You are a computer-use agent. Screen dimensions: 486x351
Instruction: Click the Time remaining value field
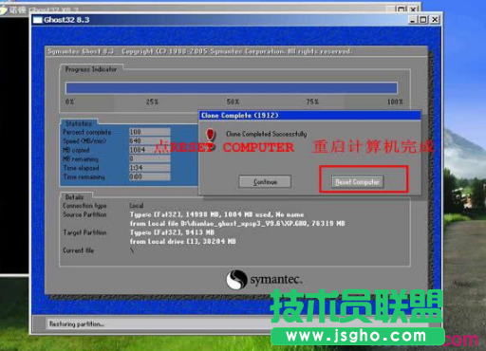click(x=149, y=176)
